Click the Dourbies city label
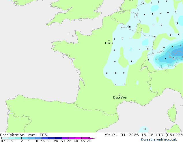 pyautogui.click(x=120, y=97)
